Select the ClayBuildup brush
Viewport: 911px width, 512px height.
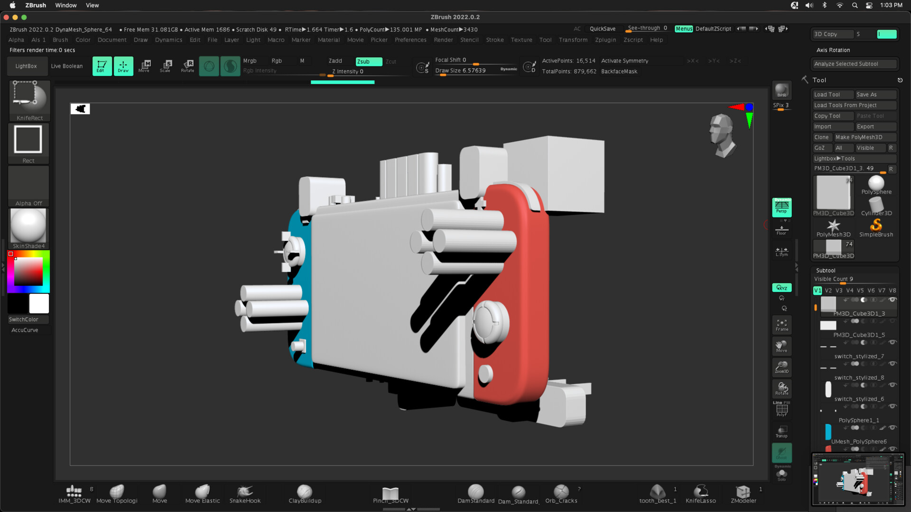pos(305,493)
